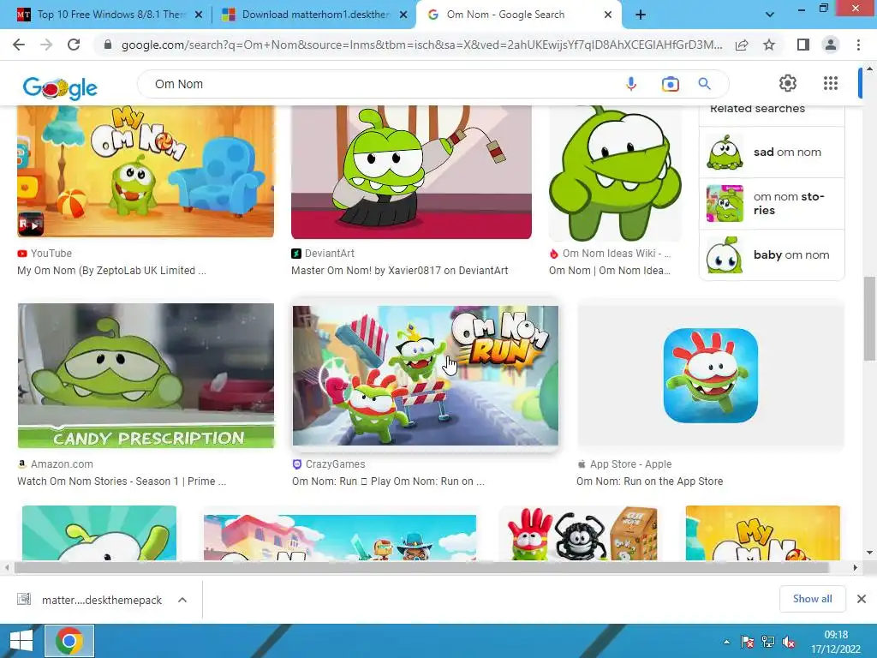Click the Amazon.com source label
This screenshot has height=658, width=877.
point(62,464)
